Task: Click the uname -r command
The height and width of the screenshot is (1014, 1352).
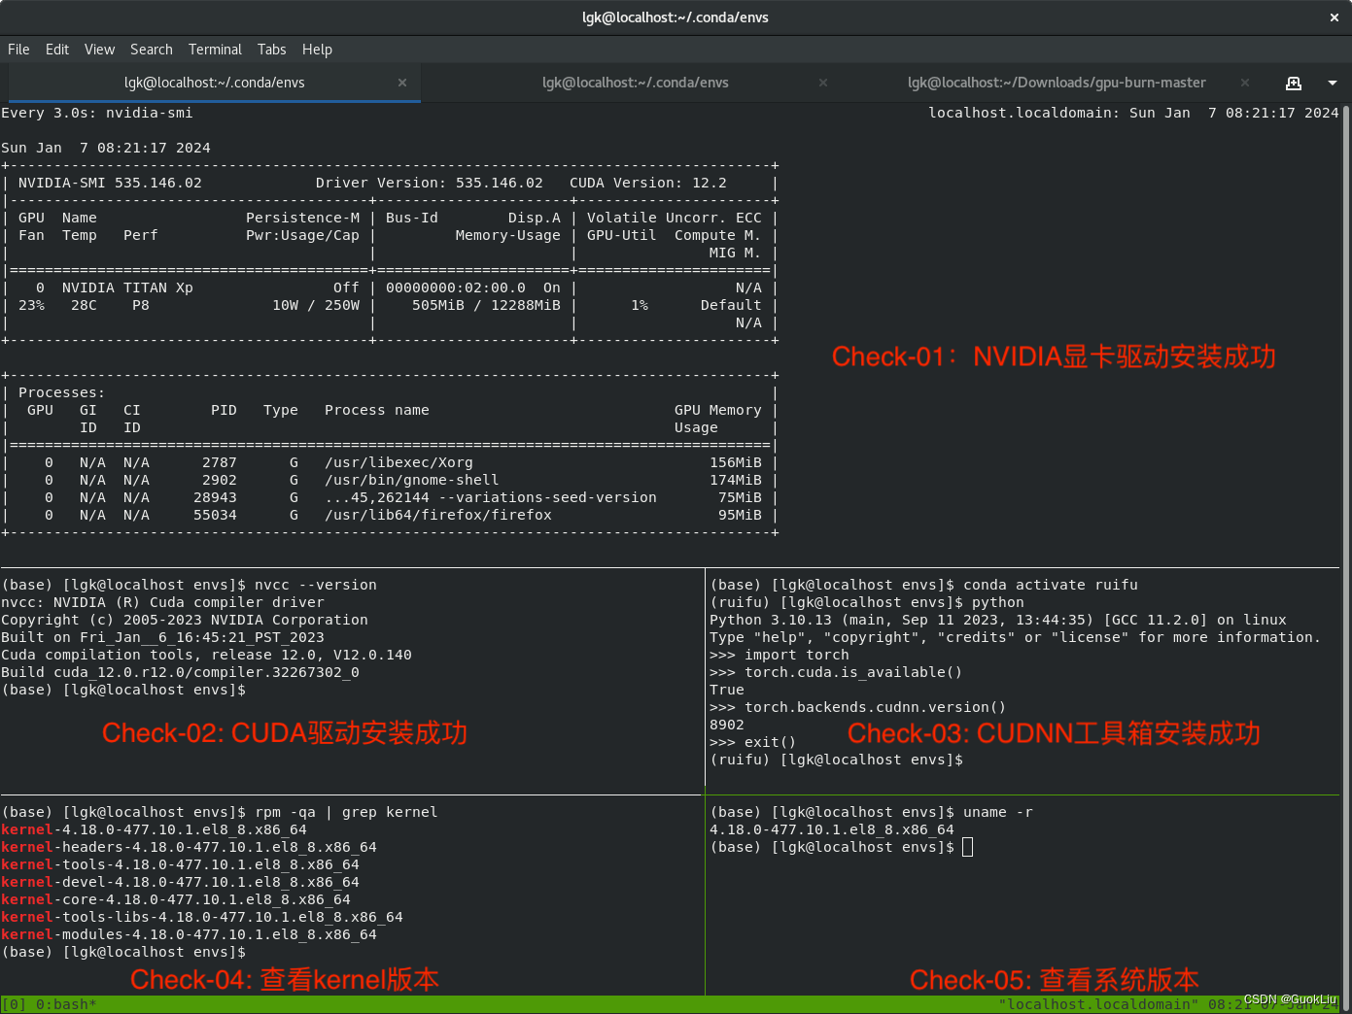Action: pyautogui.click(x=998, y=812)
